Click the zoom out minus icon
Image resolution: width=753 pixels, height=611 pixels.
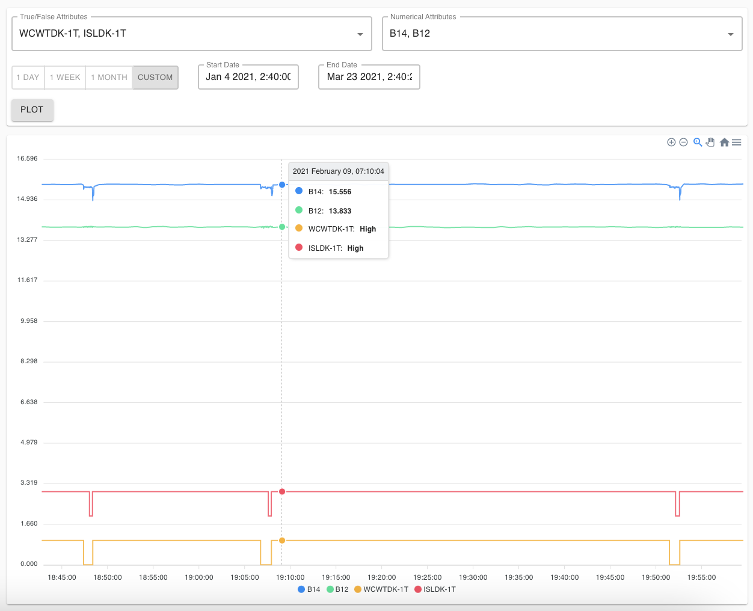[x=683, y=143]
